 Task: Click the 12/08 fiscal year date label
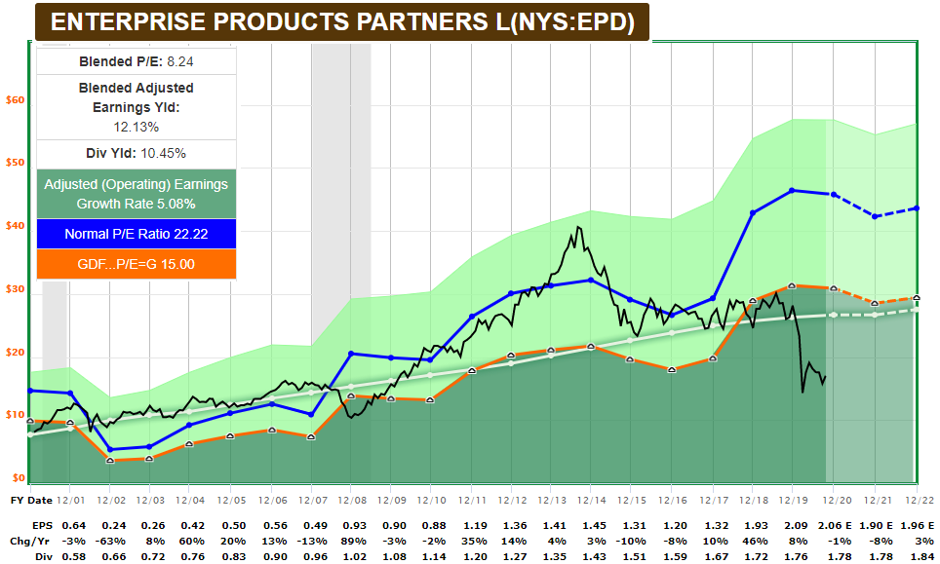[x=352, y=500]
